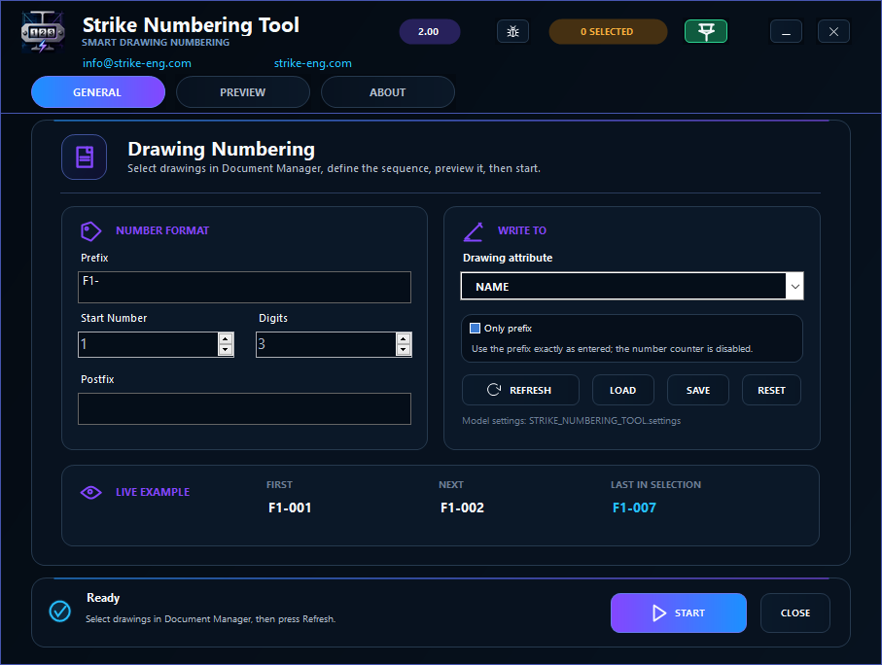Click the SAVE settings button
The image size is (882, 665).
698,390
